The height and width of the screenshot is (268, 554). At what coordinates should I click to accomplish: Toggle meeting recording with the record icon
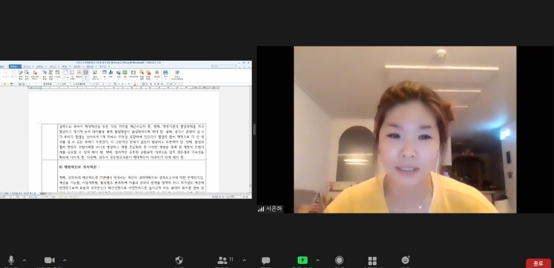coord(339,260)
